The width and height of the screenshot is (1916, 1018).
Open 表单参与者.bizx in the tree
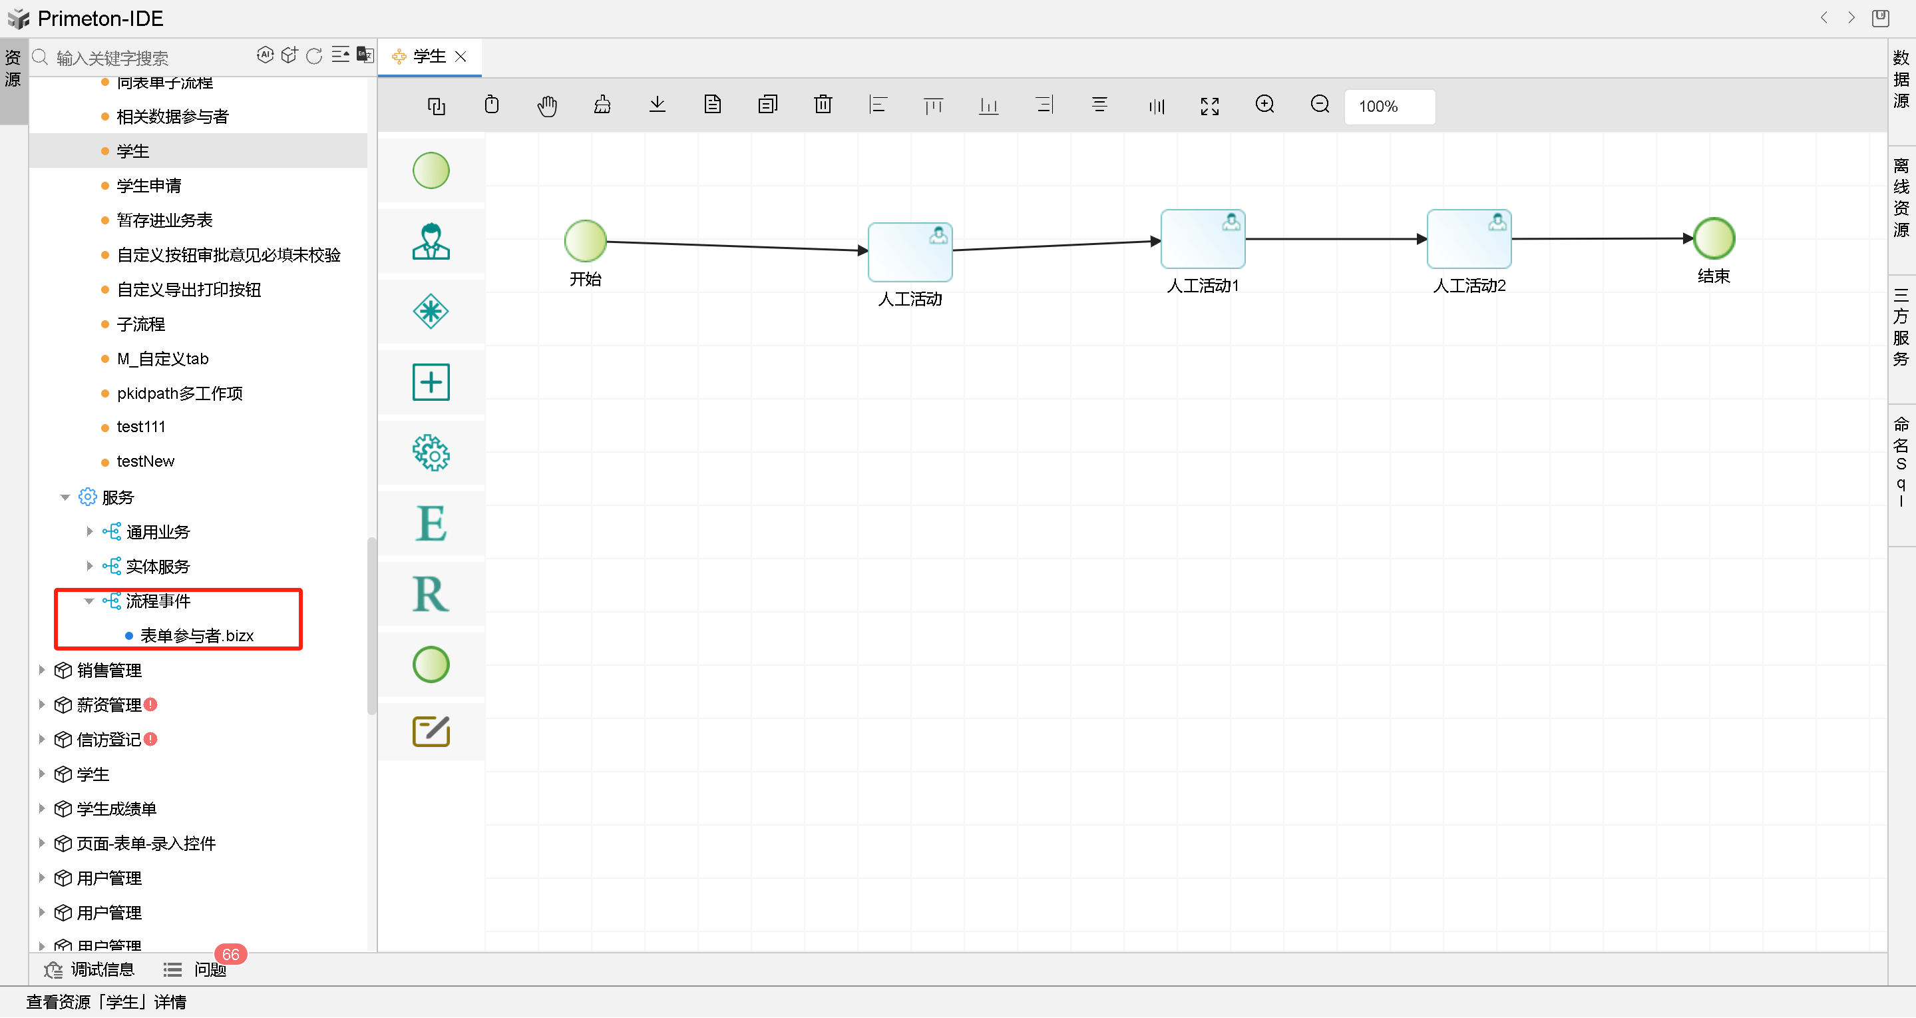(x=196, y=635)
